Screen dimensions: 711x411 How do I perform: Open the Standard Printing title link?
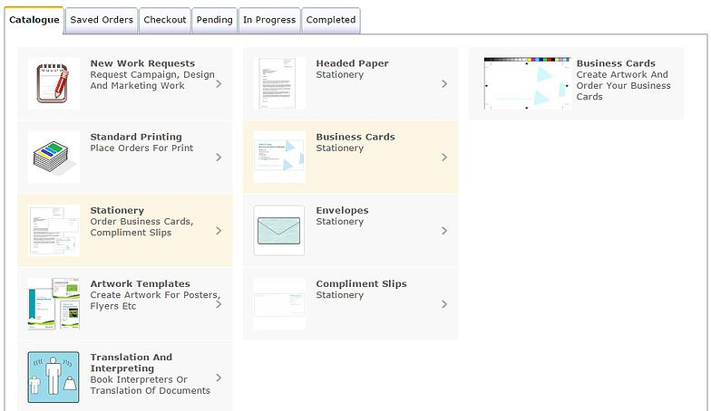click(x=136, y=137)
